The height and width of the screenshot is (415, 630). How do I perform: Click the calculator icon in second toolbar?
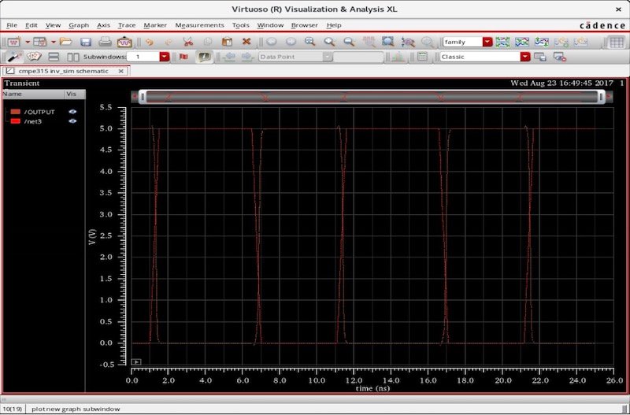click(x=422, y=57)
